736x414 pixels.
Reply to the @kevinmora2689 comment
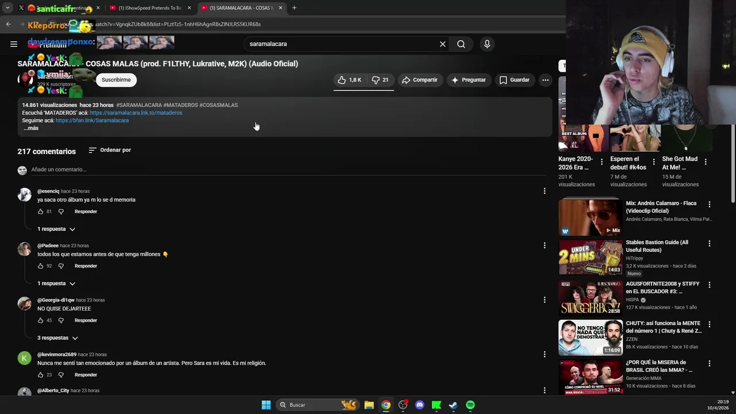(x=86, y=375)
